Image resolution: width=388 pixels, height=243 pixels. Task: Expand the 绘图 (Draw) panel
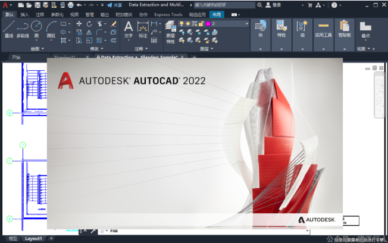tap(37, 49)
